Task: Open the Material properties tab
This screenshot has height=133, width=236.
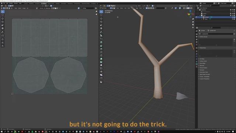Action: pyautogui.click(x=197, y=67)
